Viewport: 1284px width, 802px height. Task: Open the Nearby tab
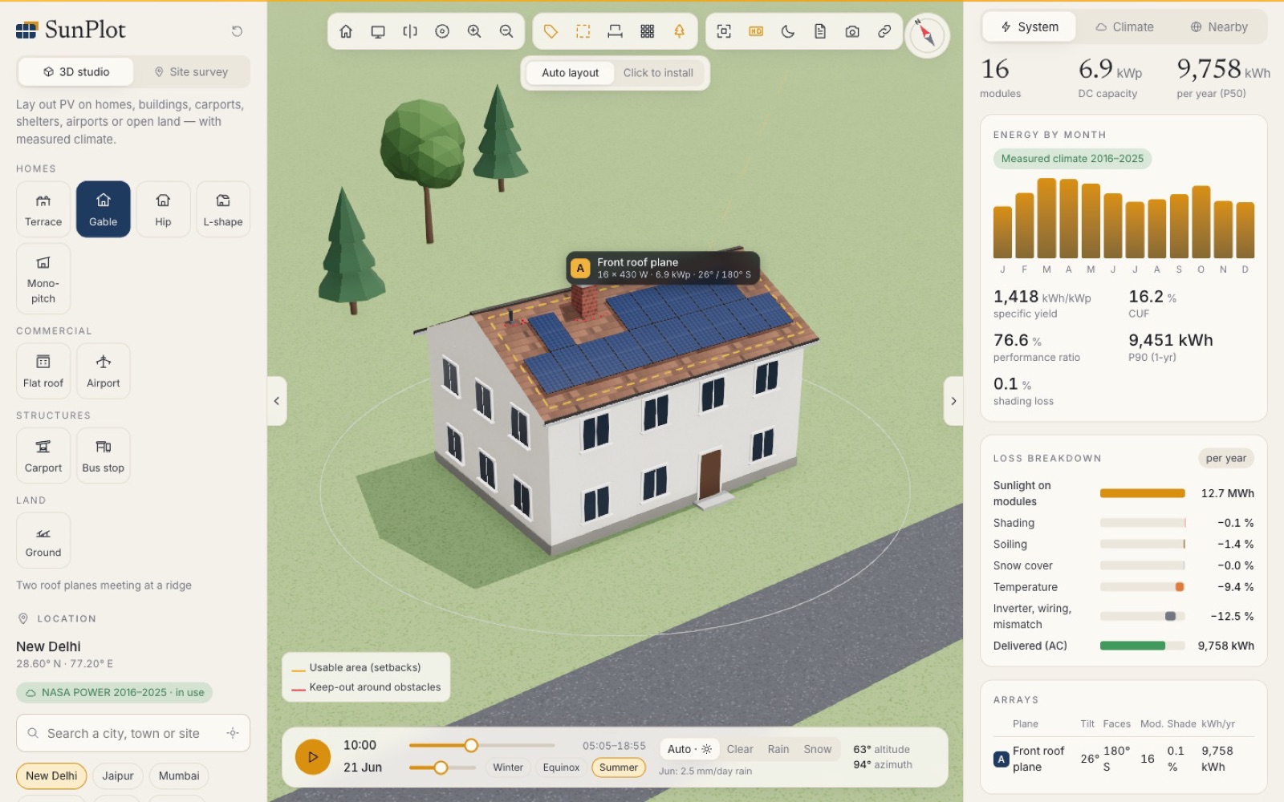pyautogui.click(x=1219, y=27)
